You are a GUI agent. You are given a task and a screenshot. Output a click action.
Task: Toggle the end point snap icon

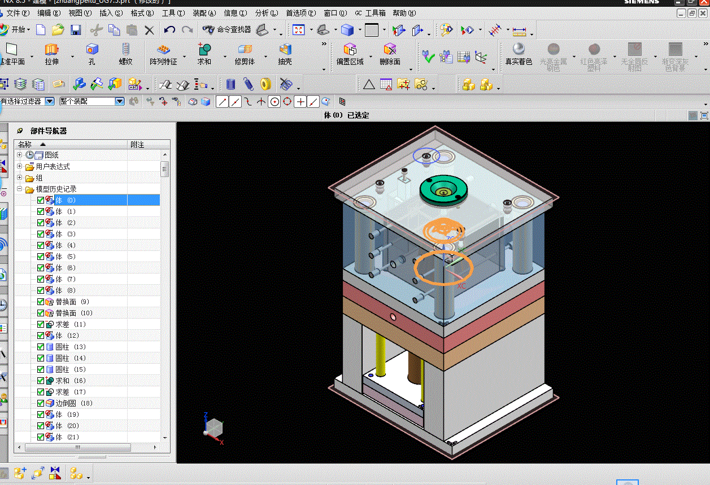222,102
